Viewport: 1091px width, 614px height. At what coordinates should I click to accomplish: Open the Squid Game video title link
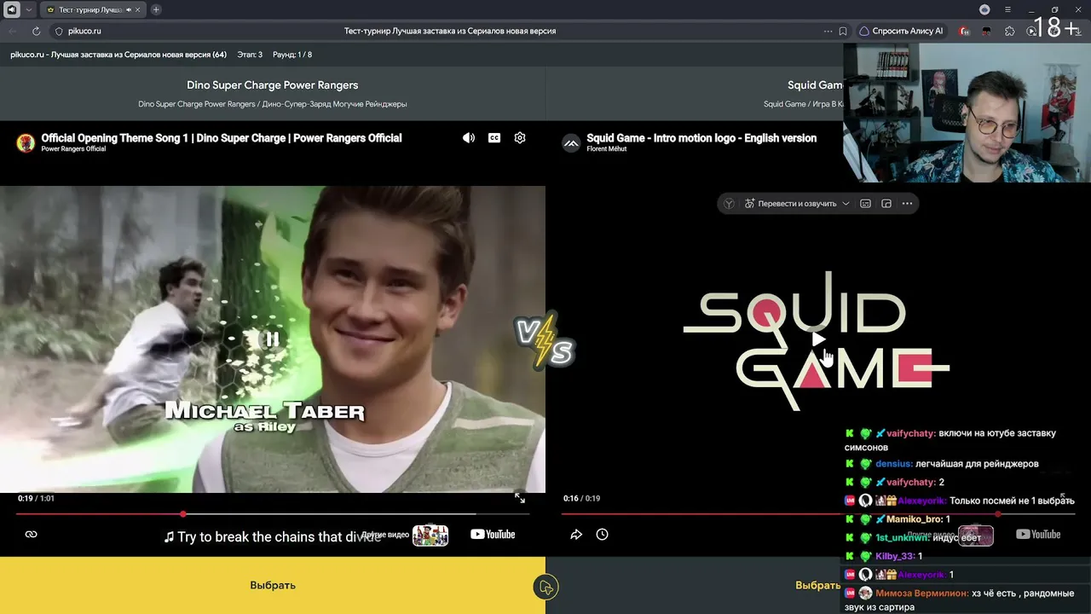(x=701, y=138)
